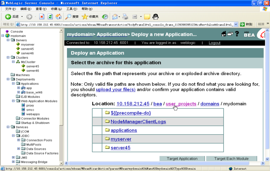Click the Ask BEA logo
Screen dimensions: 270x171
coord(249,34)
